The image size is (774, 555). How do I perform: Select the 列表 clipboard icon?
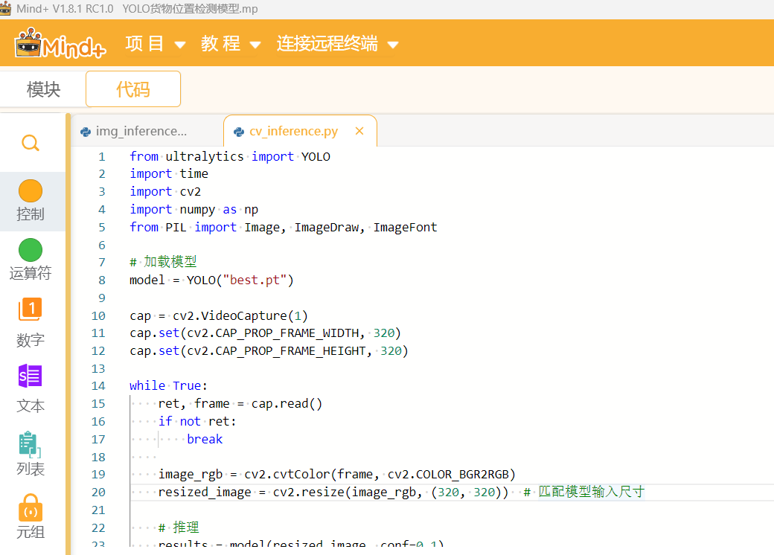[30, 444]
